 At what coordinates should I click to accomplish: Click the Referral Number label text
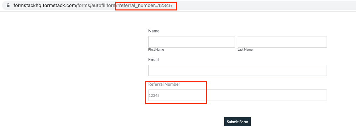[164, 84]
